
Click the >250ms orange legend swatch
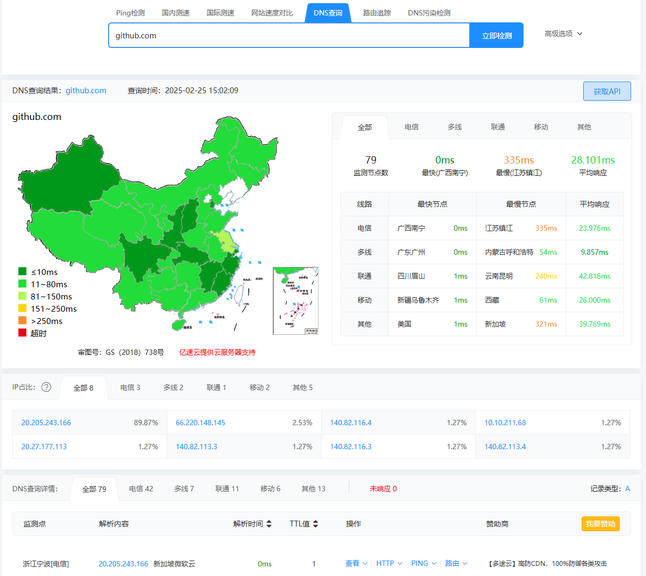[x=22, y=320]
